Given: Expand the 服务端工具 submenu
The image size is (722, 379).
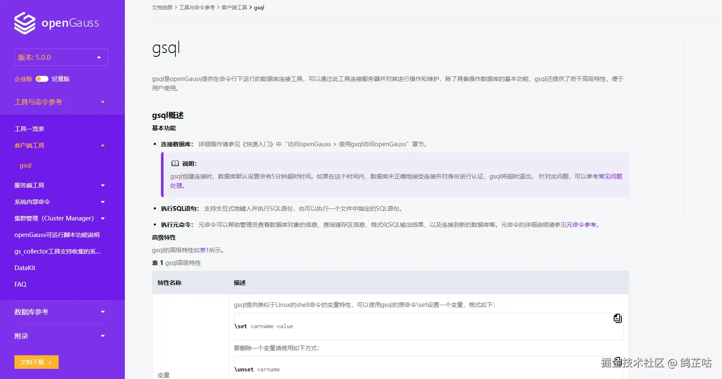Looking at the screenshot, I should click(103, 185).
